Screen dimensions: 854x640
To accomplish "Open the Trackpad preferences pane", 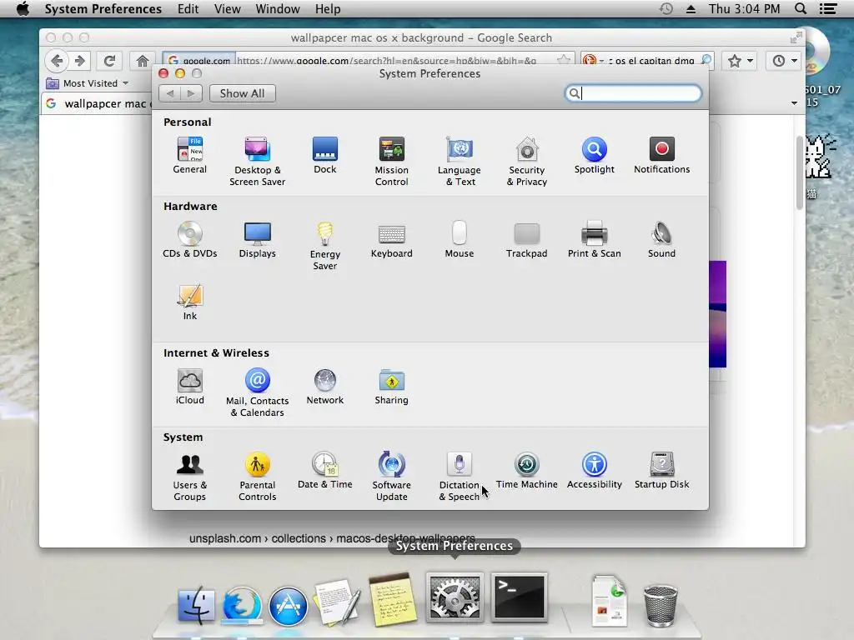I will (527, 239).
